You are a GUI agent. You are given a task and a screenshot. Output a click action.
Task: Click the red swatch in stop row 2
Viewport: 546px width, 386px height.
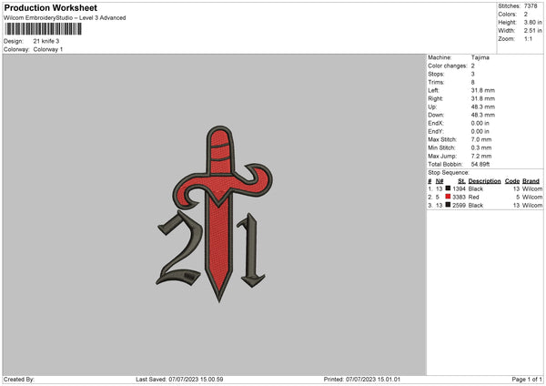(448, 197)
